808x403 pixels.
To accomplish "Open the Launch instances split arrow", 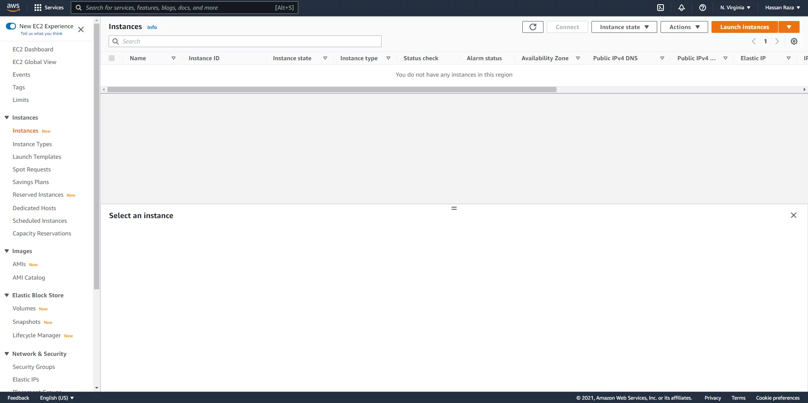I will click(789, 27).
